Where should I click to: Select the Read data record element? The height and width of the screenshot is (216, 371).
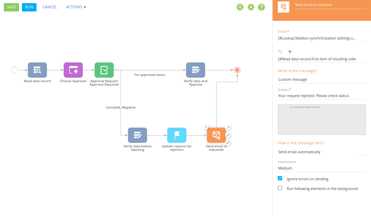[37, 70]
